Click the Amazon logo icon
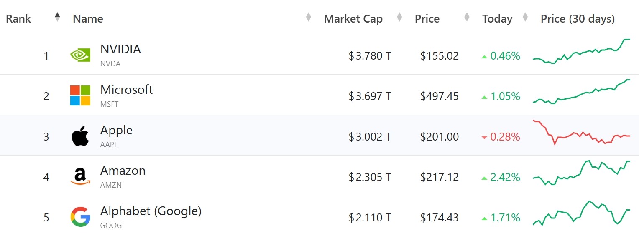This screenshot has height=236, width=639. (80, 177)
